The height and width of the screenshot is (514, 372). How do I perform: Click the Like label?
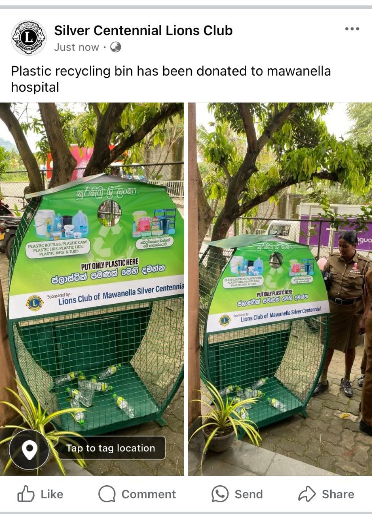pos(52,494)
